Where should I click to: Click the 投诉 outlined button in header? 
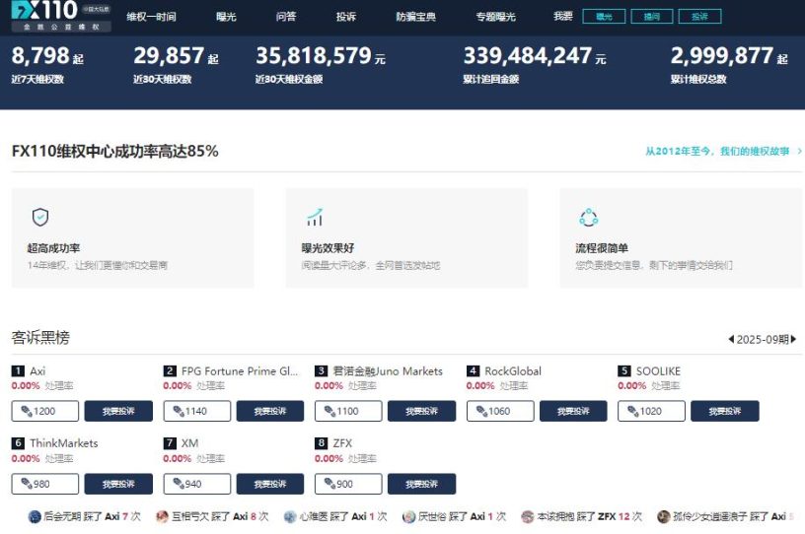pyautogui.click(x=699, y=17)
